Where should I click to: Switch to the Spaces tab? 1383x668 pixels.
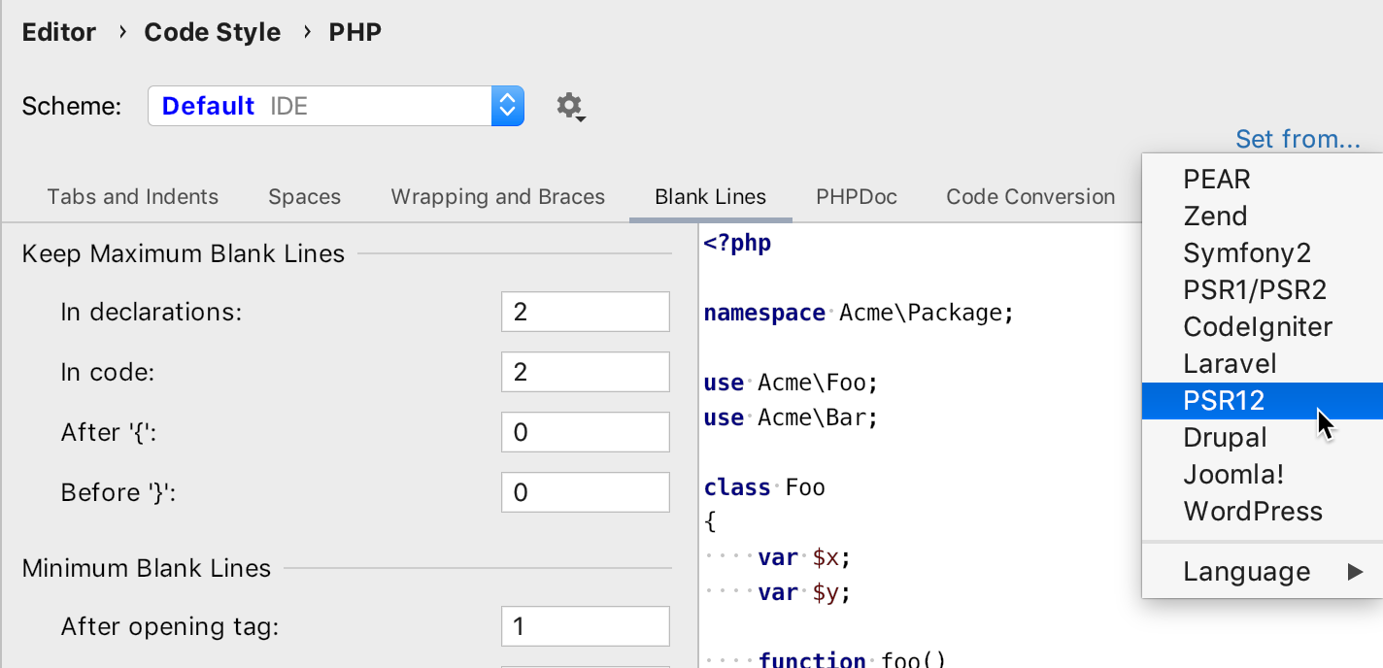(x=304, y=196)
